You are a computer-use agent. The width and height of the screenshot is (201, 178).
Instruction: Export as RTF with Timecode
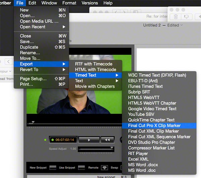click(95, 64)
